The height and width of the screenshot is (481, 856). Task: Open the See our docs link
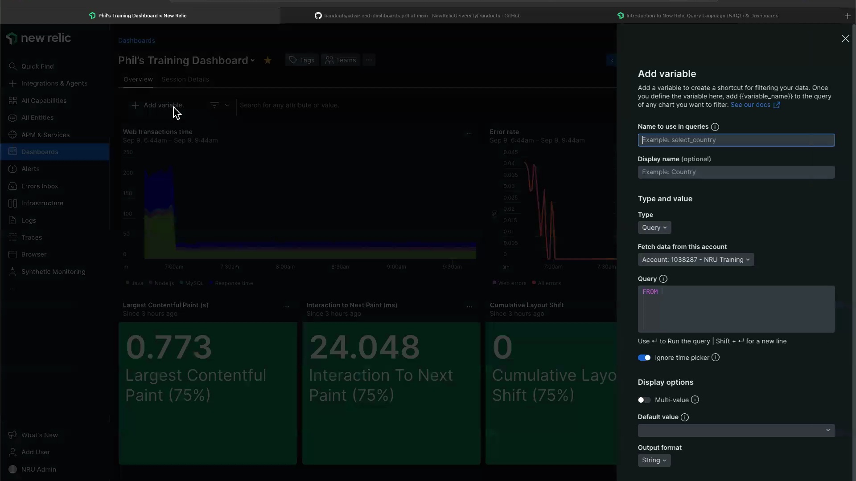tap(755, 105)
